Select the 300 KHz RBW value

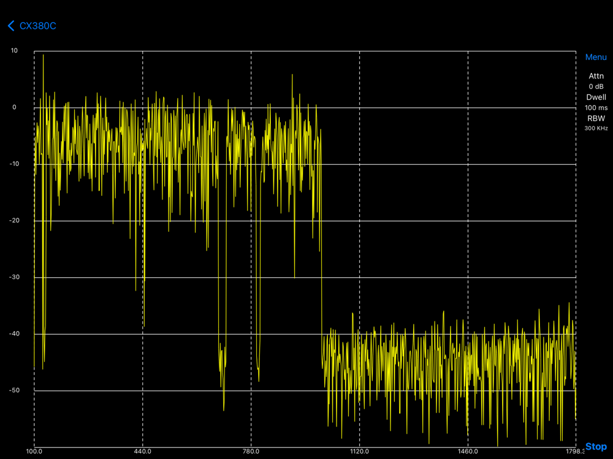[596, 128]
